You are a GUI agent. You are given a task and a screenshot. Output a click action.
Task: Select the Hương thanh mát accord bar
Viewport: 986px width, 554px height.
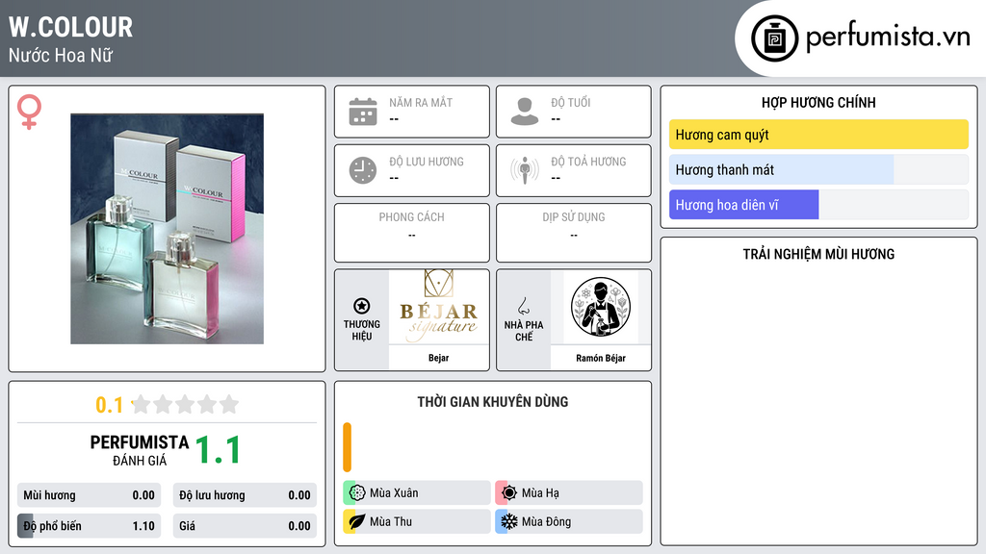click(x=818, y=169)
